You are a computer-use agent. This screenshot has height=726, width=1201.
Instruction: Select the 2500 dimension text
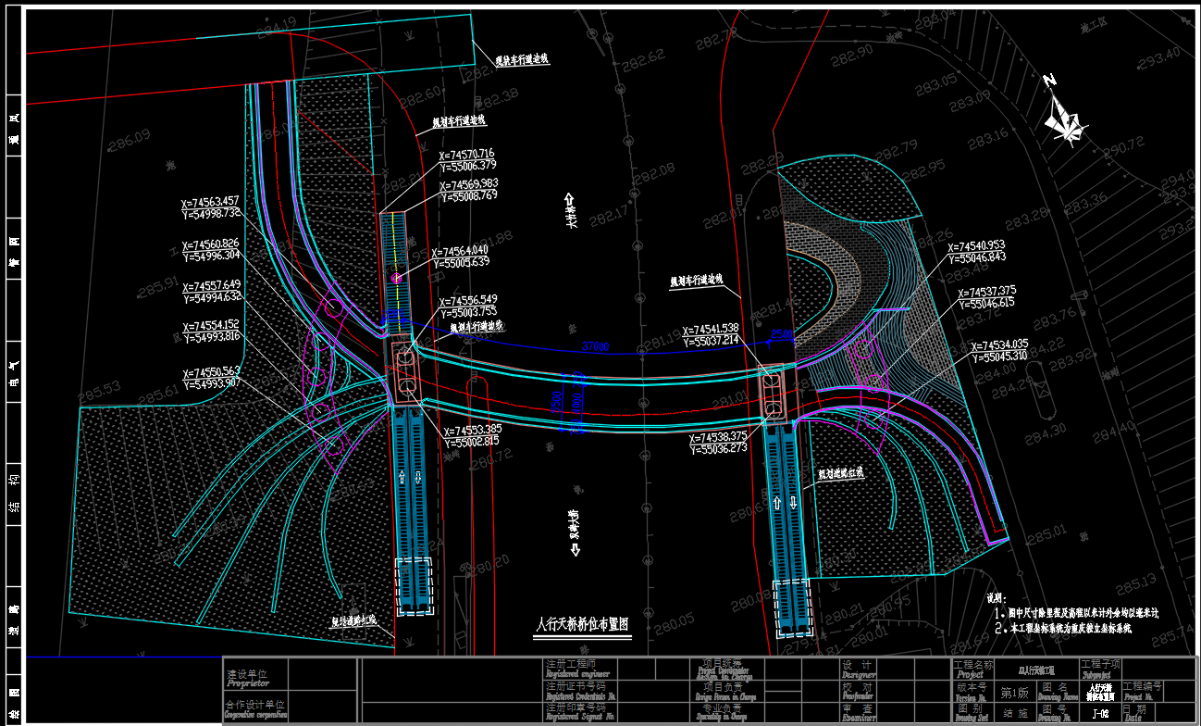tap(783, 333)
